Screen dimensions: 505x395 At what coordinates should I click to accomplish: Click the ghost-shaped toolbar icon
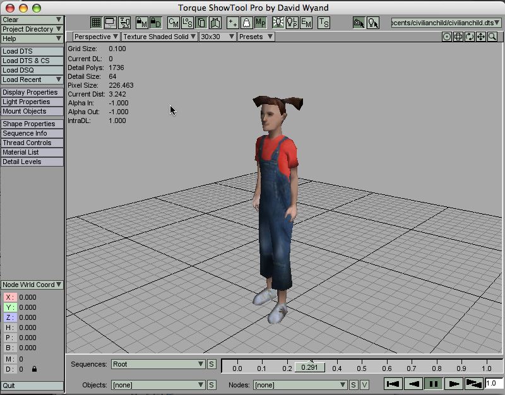(247, 23)
